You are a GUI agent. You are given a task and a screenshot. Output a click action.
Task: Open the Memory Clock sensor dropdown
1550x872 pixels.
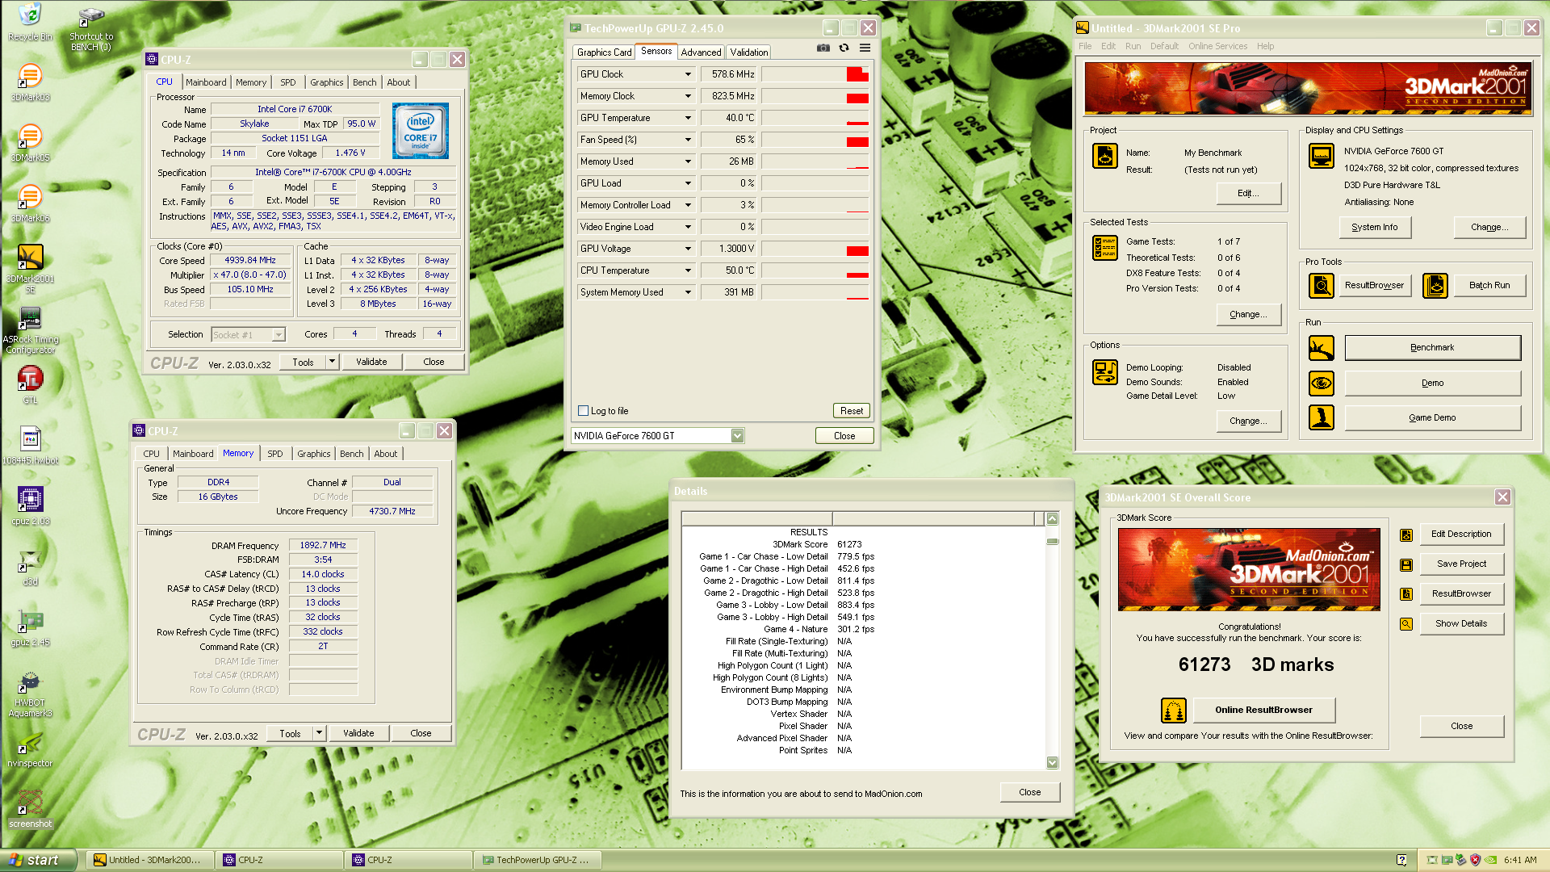(x=688, y=96)
